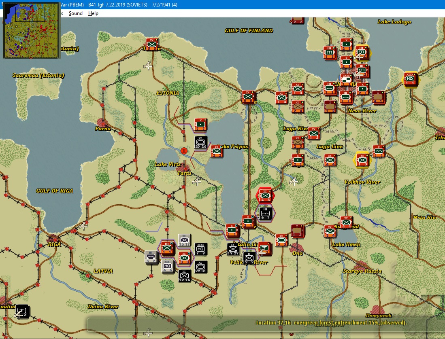445x339 pixels.
Task: Click the airfield icon south of Tallinn
Action: [x=147, y=66]
